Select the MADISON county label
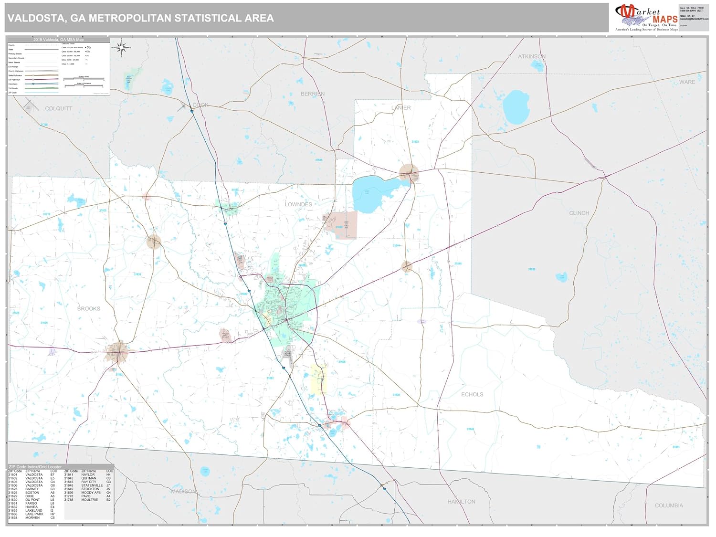716x537 pixels. [x=183, y=492]
